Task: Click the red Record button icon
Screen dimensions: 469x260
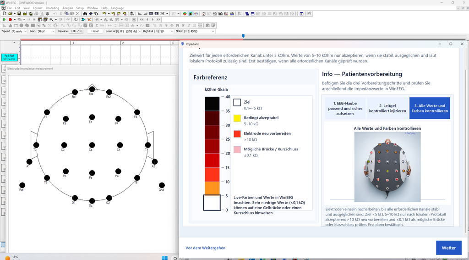Action: (10, 19)
